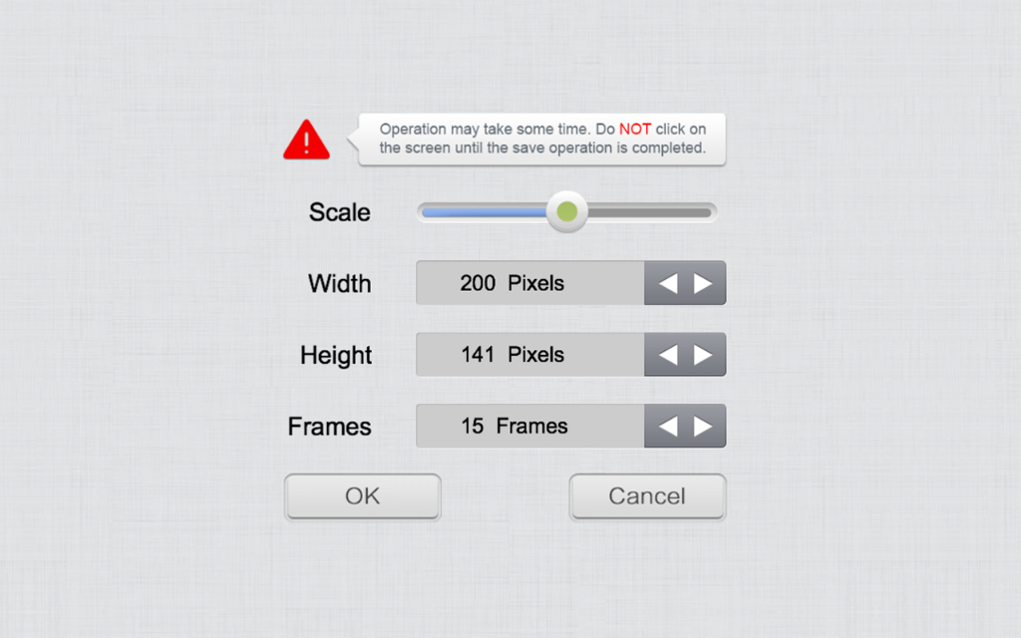The height and width of the screenshot is (638, 1021).
Task: Confirm settings with the OK button
Action: click(363, 496)
